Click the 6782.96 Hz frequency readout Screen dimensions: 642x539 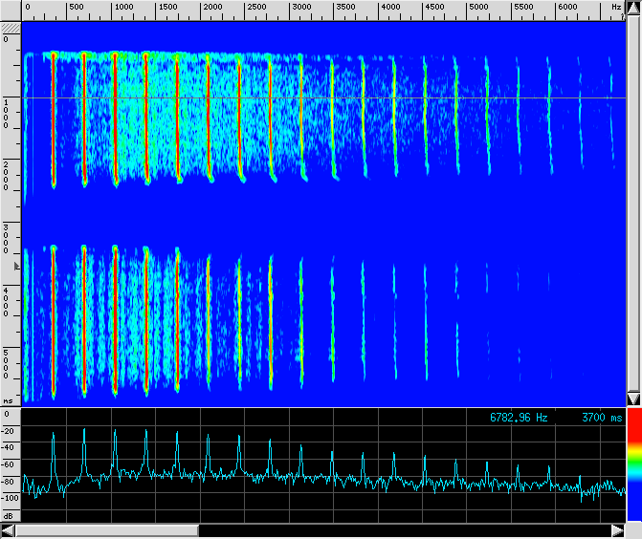(519, 418)
